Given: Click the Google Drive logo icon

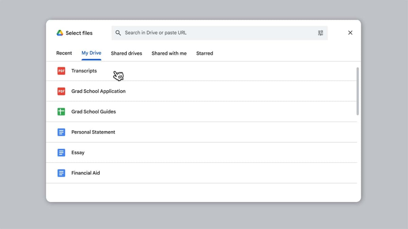Looking at the screenshot, I should point(60,33).
